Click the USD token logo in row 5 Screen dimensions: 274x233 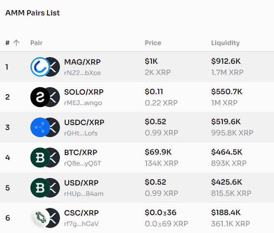tap(40, 188)
